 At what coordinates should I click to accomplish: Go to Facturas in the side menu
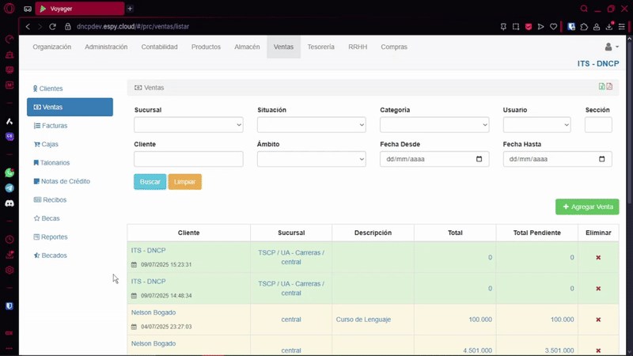click(55, 126)
